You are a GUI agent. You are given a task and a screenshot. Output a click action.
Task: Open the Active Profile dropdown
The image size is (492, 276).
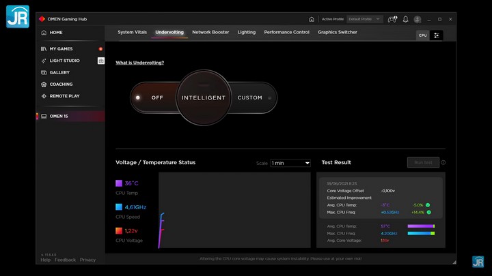click(x=365, y=19)
